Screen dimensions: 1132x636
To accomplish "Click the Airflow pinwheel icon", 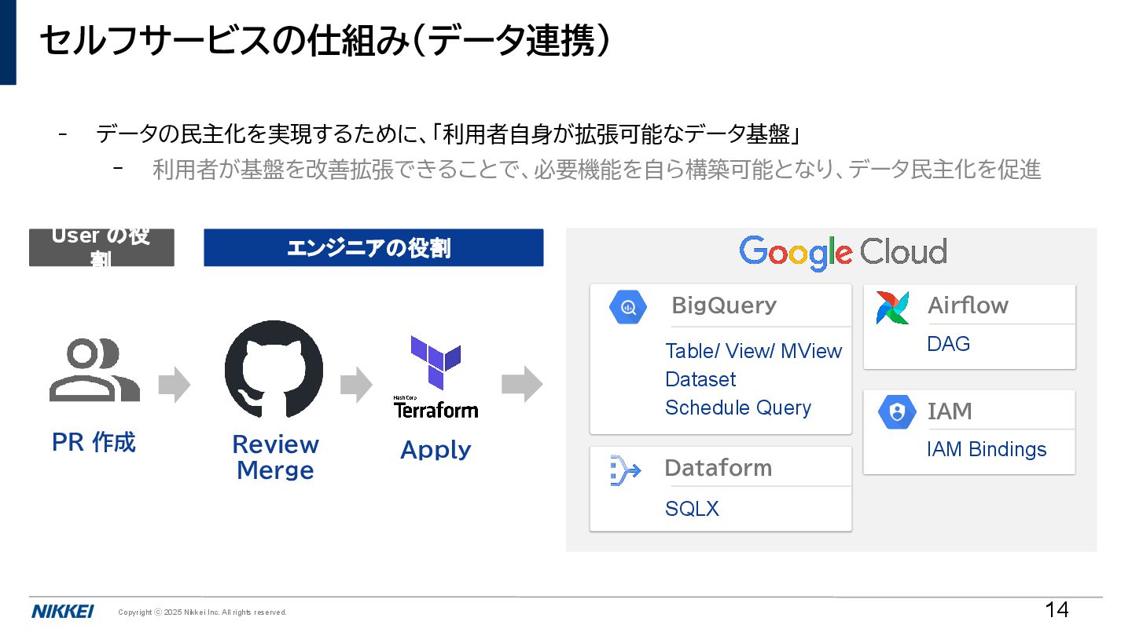I will pyautogui.click(x=893, y=307).
